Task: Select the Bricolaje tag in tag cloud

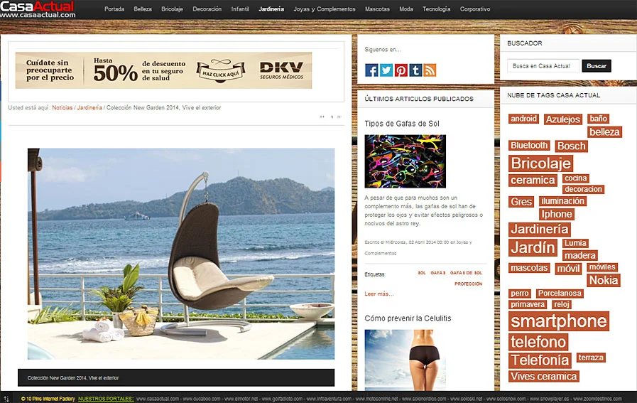Action: (540, 163)
